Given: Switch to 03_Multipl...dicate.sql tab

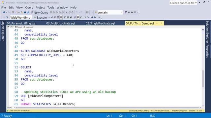Looking at the screenshot, I should pyautogui.click(x=60, y=23).
